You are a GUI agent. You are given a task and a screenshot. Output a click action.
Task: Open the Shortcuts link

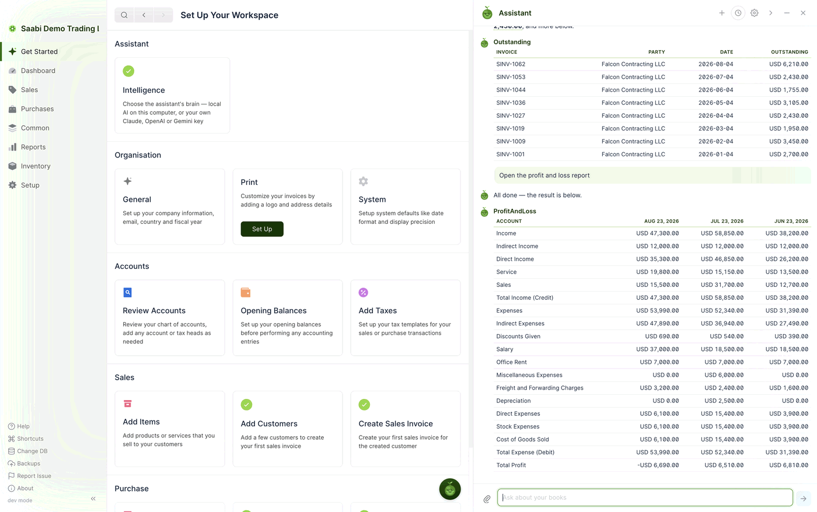click(26, 439)
